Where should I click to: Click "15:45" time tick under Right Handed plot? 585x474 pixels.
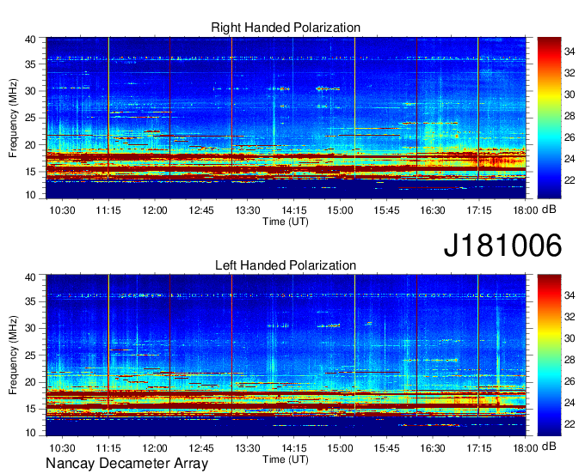point(386,210)
